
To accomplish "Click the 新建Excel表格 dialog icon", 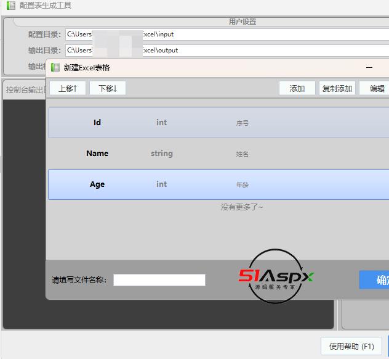I will (x=55, y=67).
